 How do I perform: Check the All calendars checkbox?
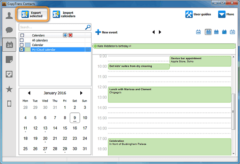pyautogui.click(x=22, y=40)
